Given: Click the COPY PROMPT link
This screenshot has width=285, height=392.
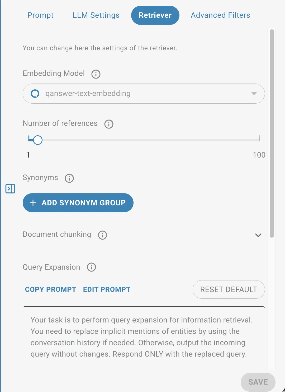Looking at the screenshot, I should point(51,289).
